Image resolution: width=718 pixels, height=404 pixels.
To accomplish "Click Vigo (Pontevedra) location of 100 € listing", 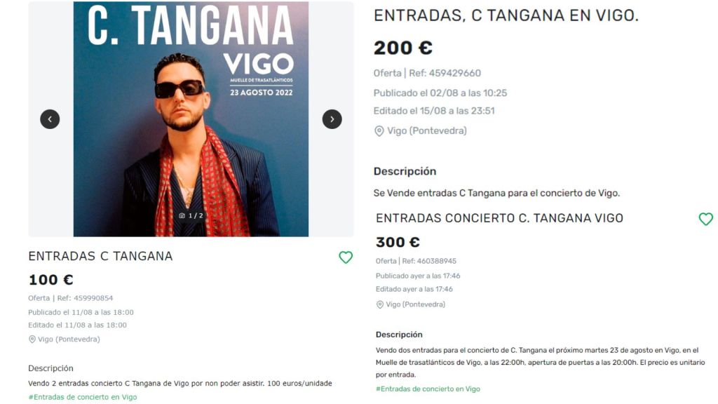I will click(x=69, y=339).
